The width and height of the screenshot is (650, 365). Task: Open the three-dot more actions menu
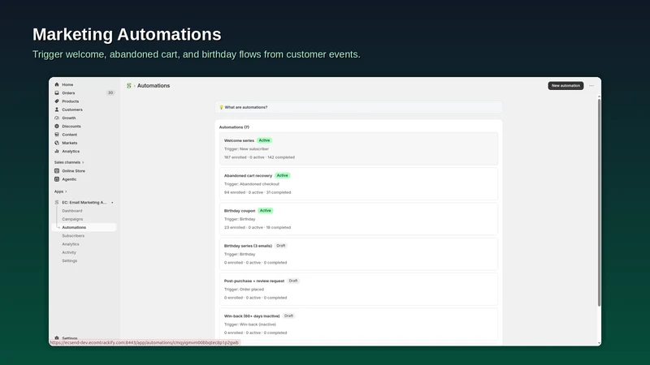click(x=591, y=86)
